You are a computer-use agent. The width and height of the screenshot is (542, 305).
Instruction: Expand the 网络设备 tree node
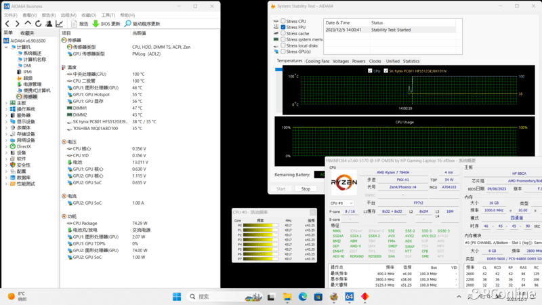click(6, 140)
